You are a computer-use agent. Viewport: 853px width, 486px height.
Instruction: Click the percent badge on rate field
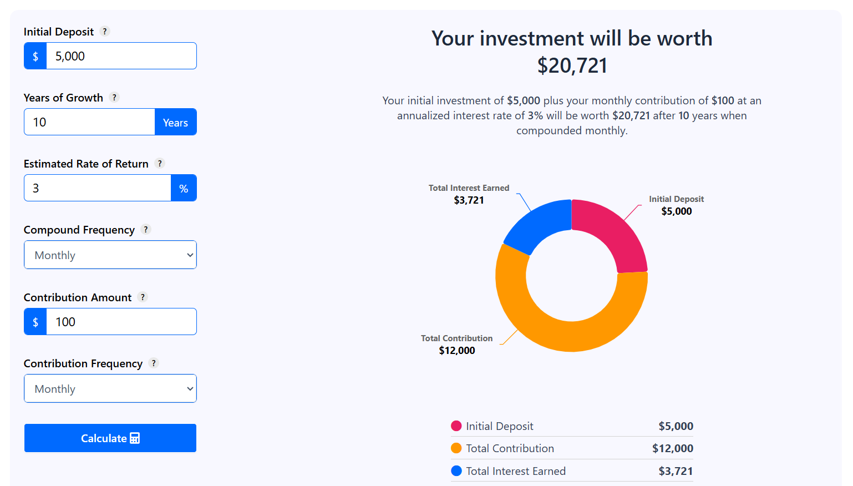pyautogui.click(x=184, y=188)
